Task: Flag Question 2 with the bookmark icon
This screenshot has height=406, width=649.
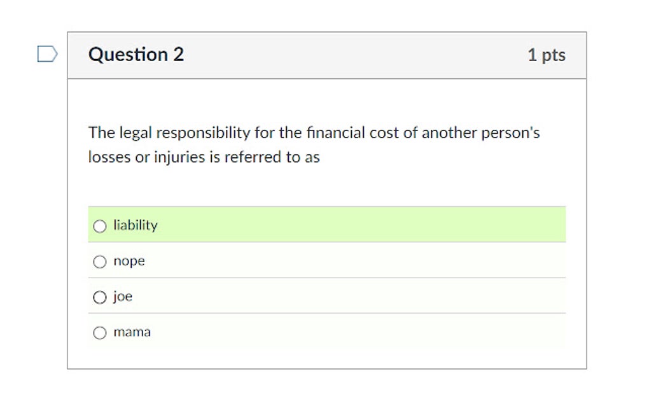Action: pos(47,55)
